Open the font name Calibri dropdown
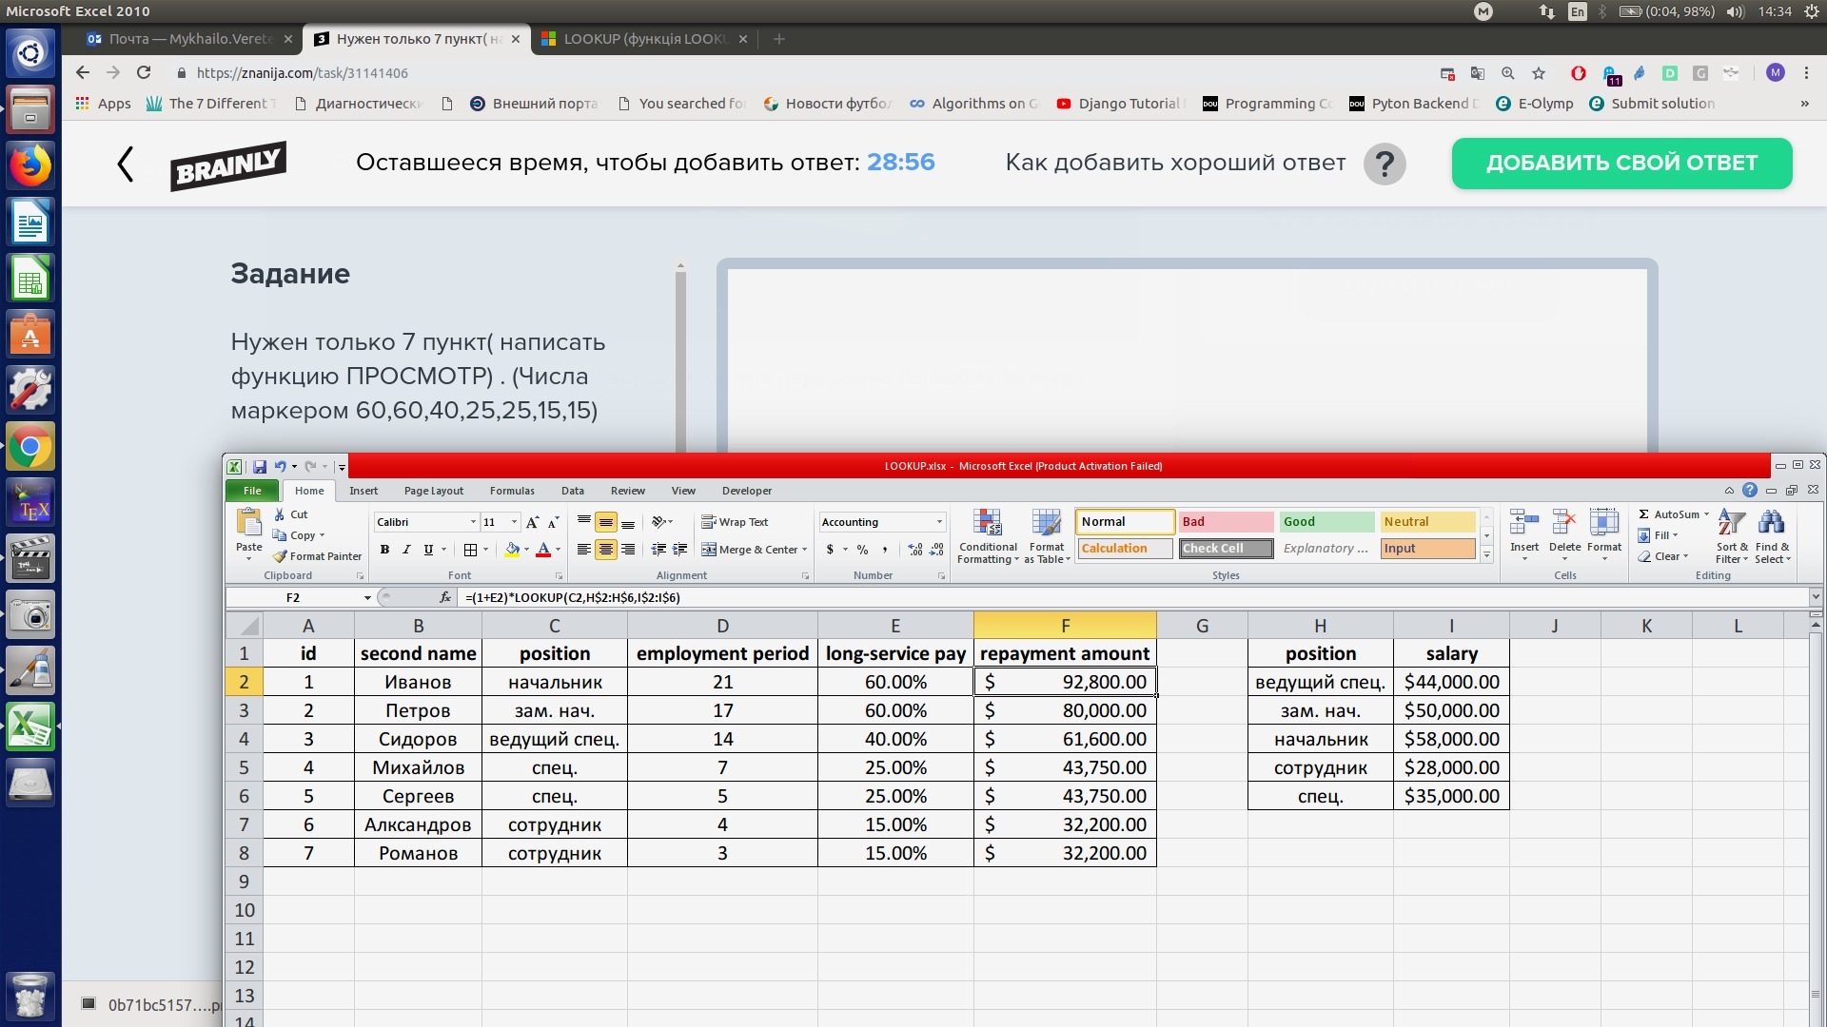 coord(473,522)
